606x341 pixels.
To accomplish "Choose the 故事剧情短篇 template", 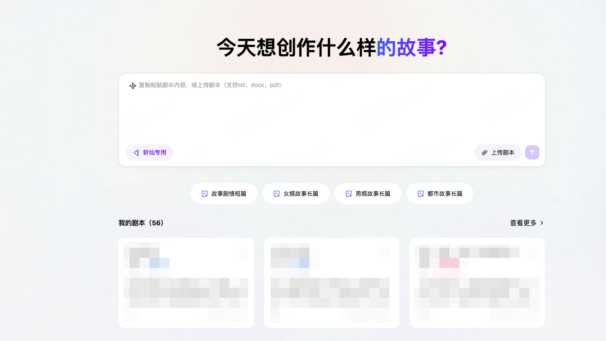I will (x=224, y=194).
